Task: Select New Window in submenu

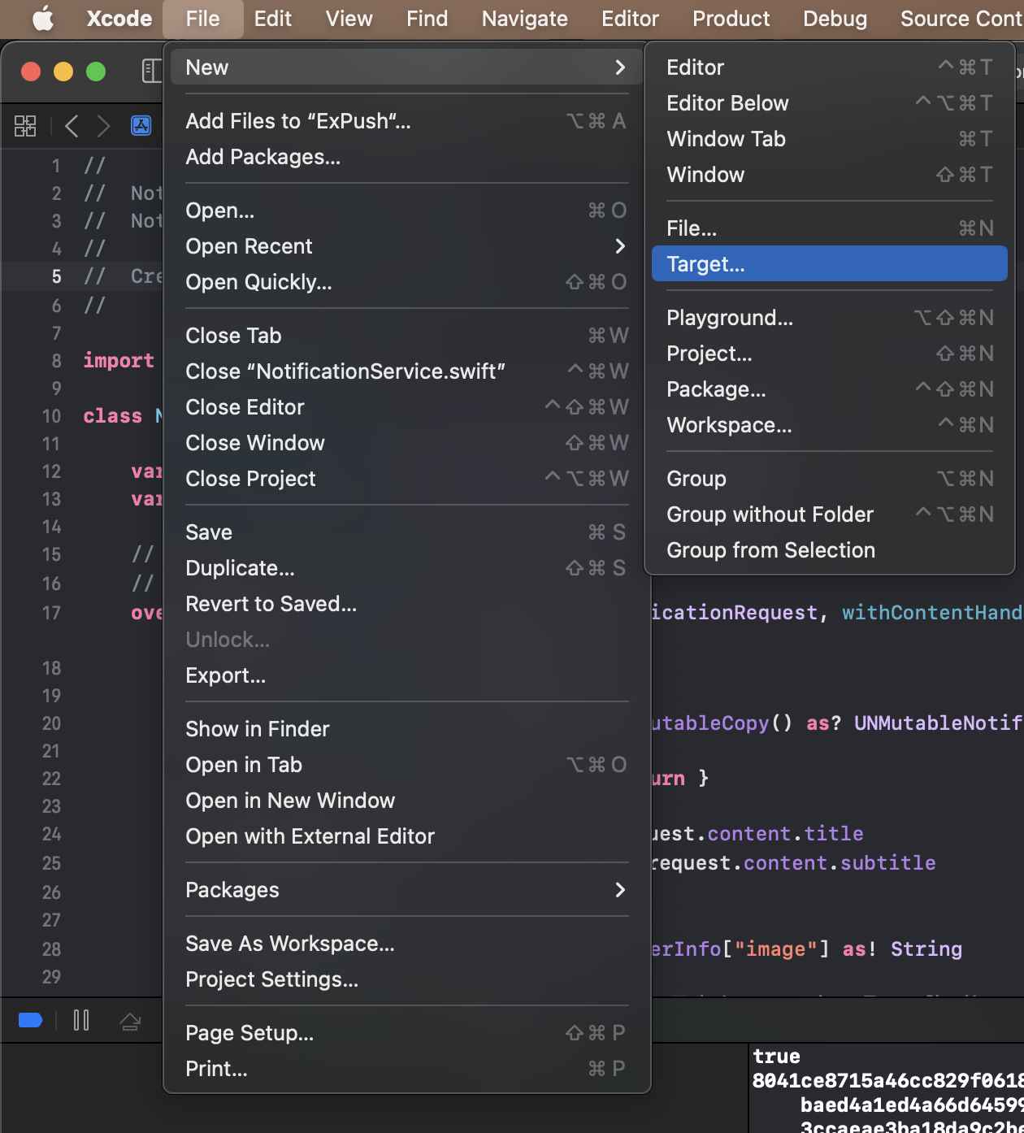Action: (x=830, y=175)
